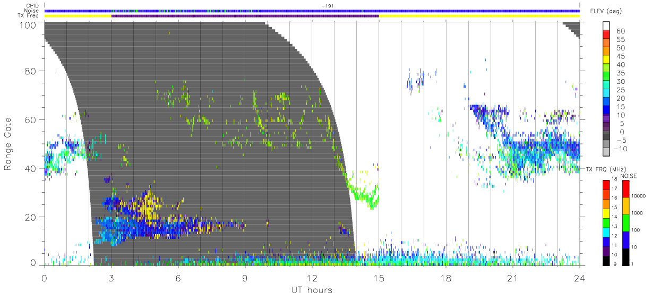Click the 12 tick on UT hours axis
Image resolution: width=652 pixels, height=301 pixels.
coord(312,278)
